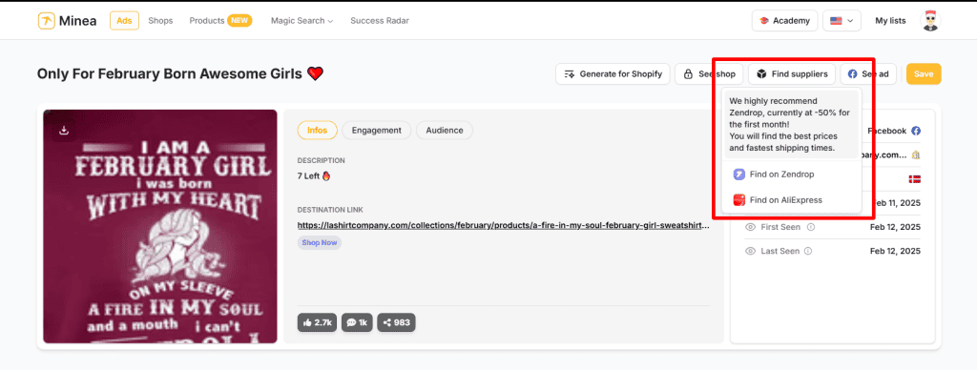Image resolution: width=977 pixels, height=370 pixels.
Task: Click the 1k comments badge
Action: click(x=357, y=322)
